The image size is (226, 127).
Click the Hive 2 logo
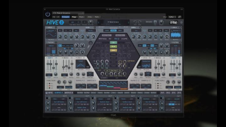point(55,23)
